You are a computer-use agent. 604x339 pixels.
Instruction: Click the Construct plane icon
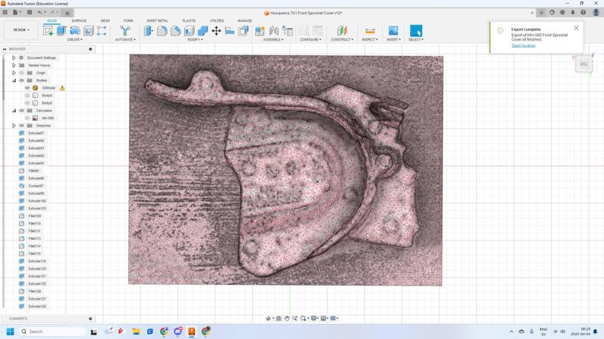pyautogui.click(x=342, y=31)
